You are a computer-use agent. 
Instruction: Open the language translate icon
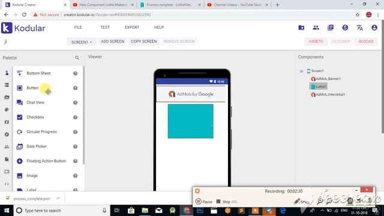pyautogui.click(x=359, y=28)
